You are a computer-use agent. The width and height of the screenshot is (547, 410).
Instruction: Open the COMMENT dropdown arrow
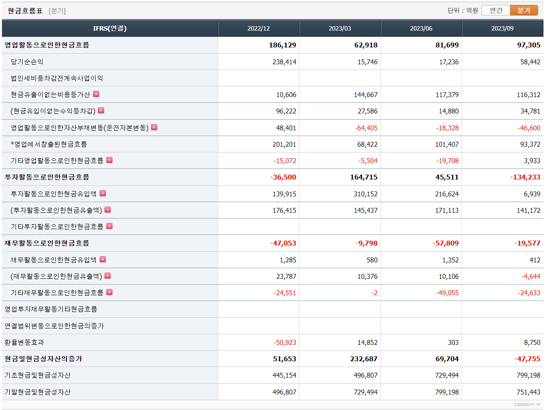[538, 405]
